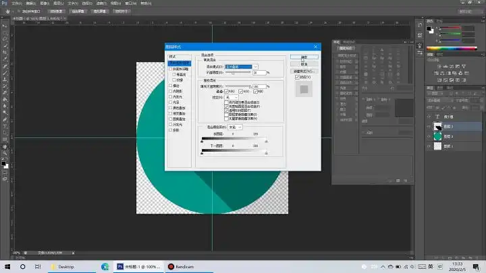Select the Move tool in the toolbar
Screen dimensions: 486x273
5,26
